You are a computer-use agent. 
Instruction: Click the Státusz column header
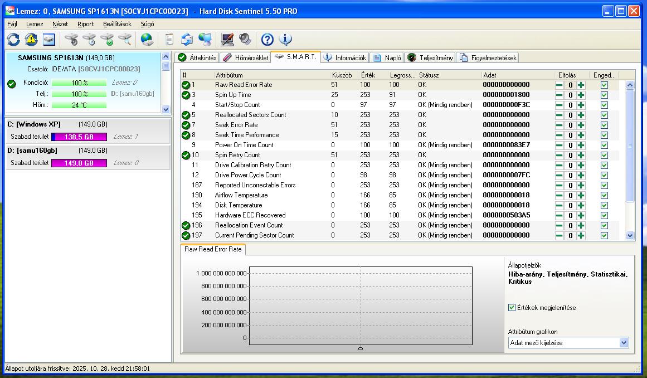pyautogui.click(x=429, y=75)
